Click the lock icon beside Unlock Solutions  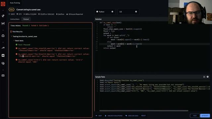coord(106,116)
